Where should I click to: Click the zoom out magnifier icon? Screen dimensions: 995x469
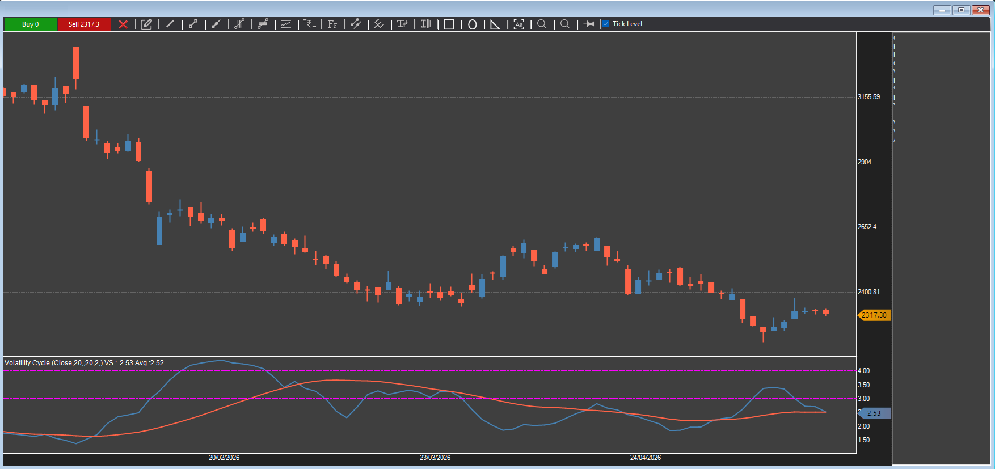565,24
